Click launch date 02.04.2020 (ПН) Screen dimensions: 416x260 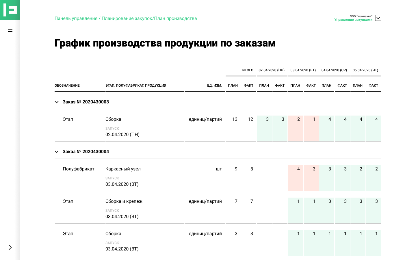point(122,135)
